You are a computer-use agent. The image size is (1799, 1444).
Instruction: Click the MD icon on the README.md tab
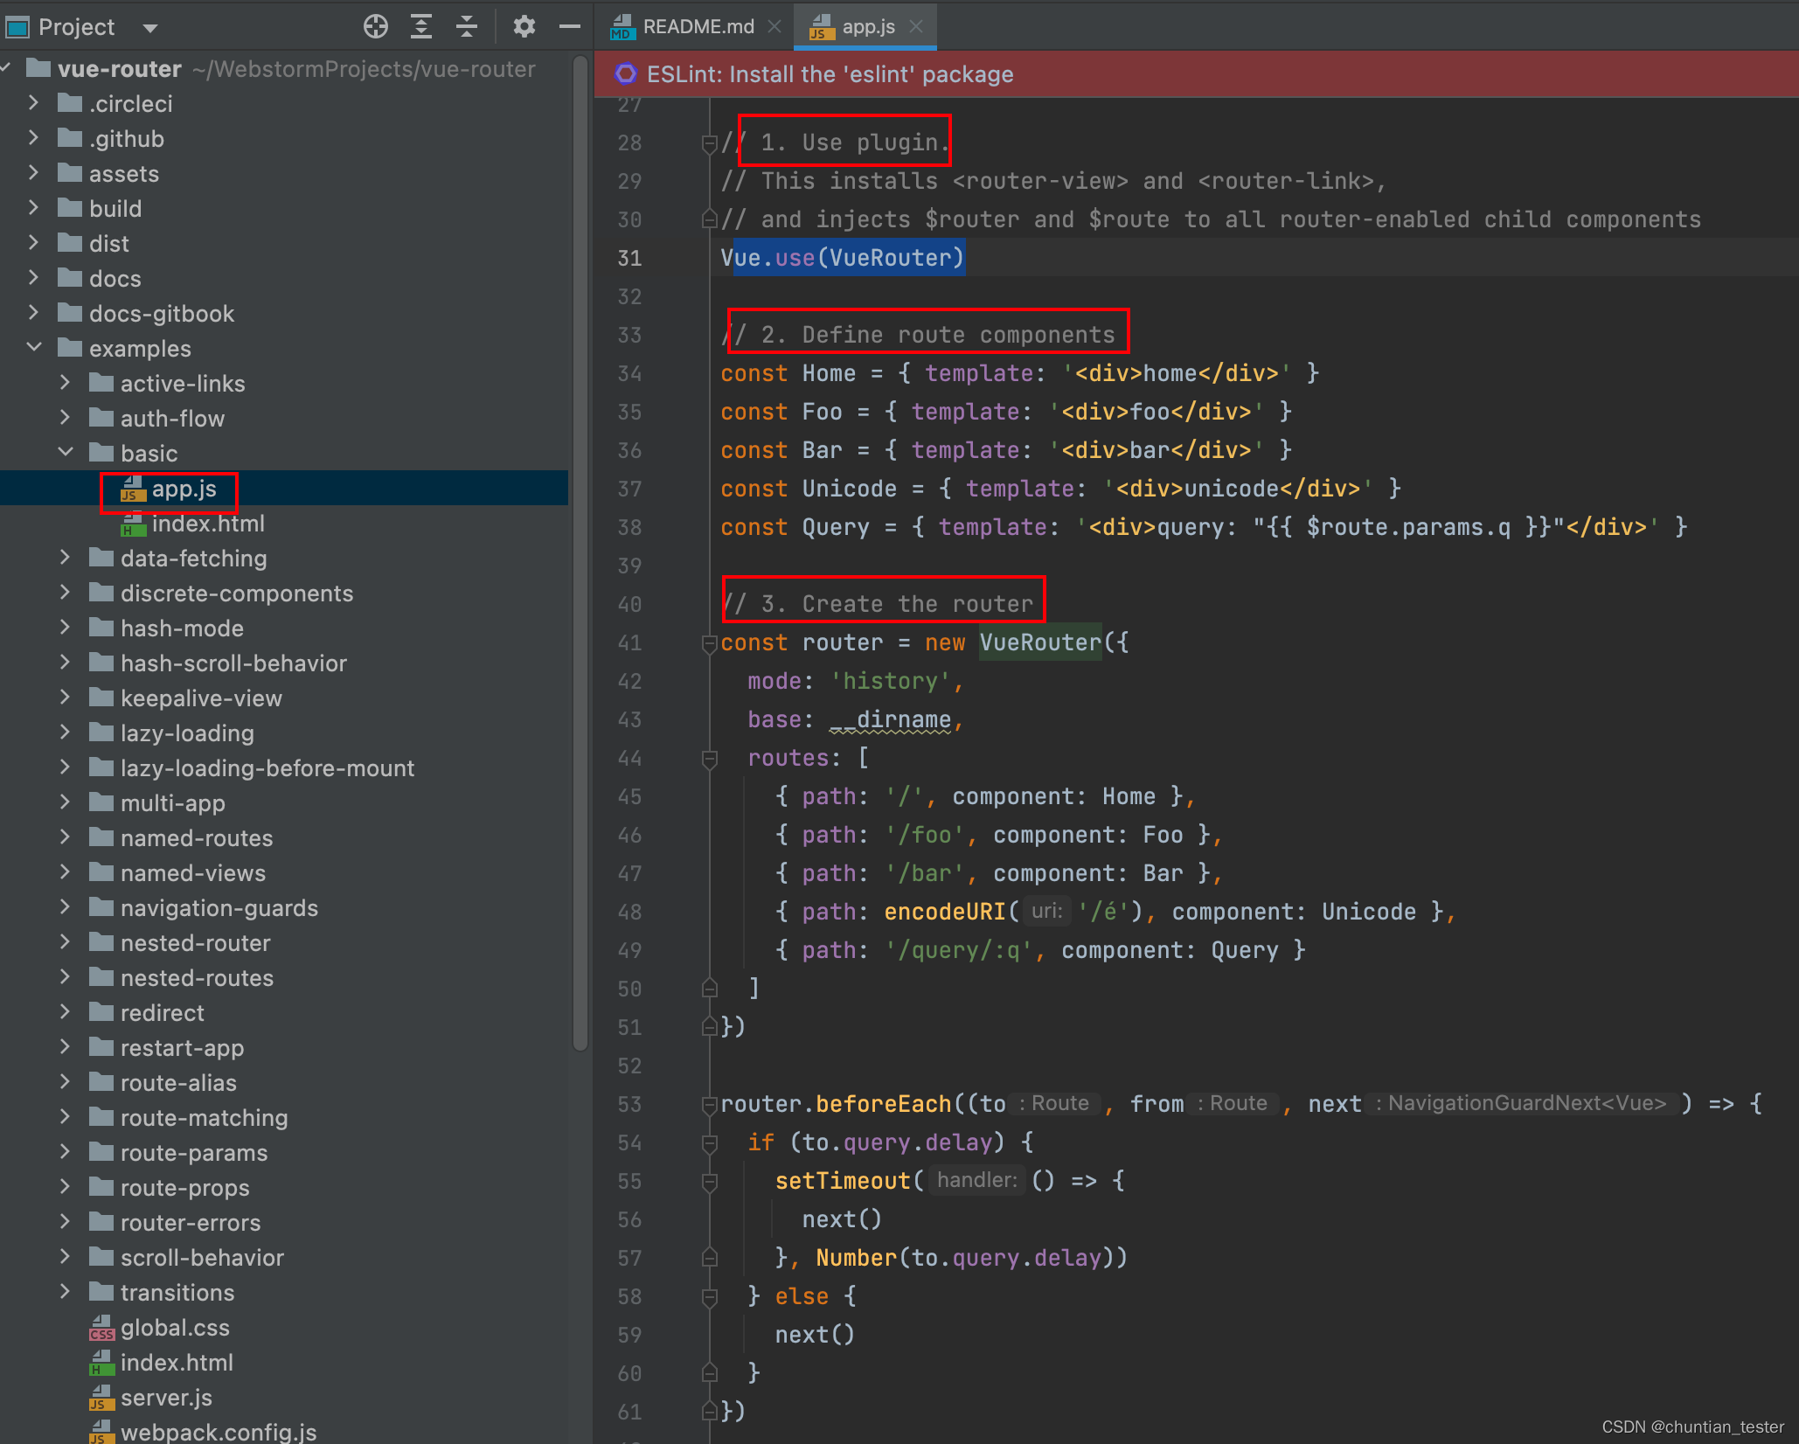pyautogui.click(x=621, y=26)
